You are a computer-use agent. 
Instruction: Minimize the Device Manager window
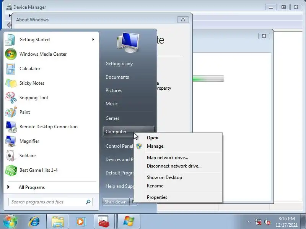(x=271, y=7)
